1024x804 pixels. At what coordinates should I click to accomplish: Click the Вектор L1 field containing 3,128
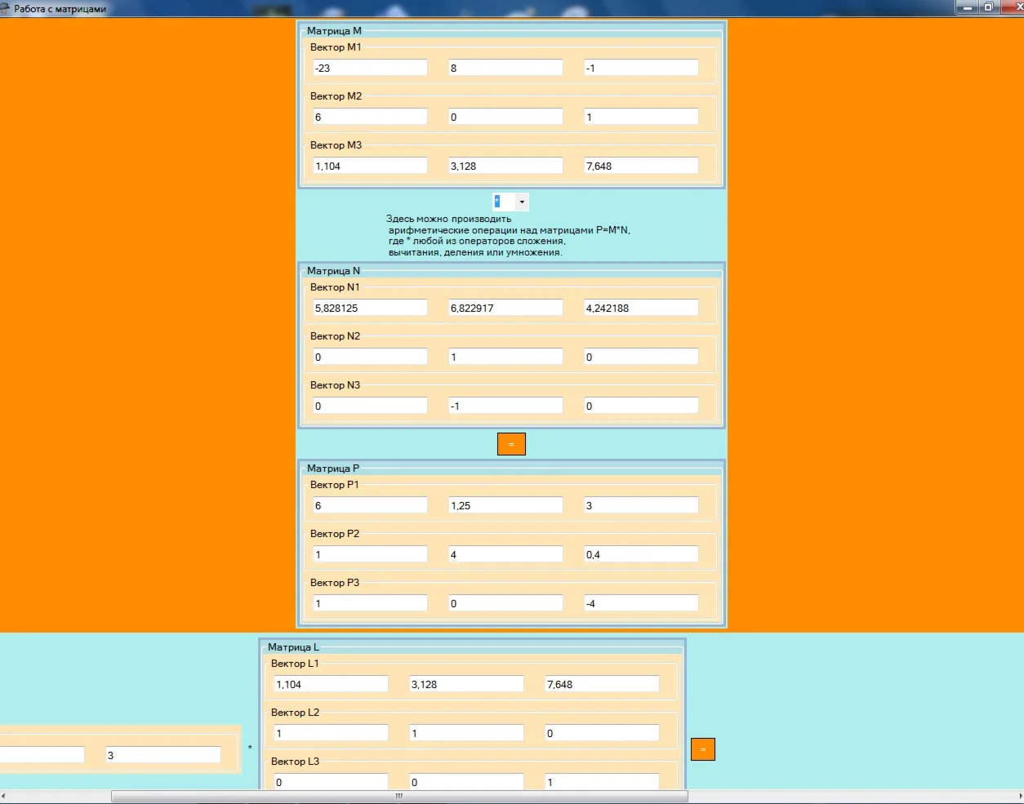tap(466, 684)
